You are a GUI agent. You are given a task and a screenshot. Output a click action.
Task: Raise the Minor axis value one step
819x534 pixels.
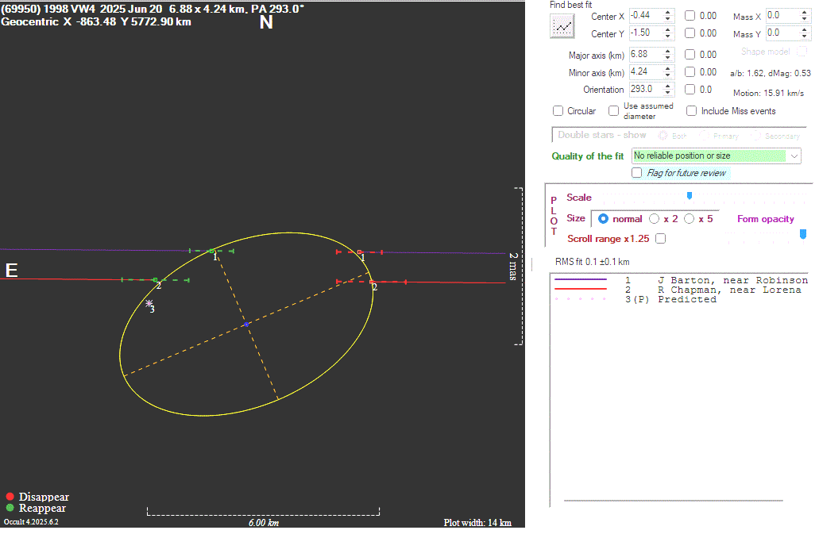coord(667,68)
